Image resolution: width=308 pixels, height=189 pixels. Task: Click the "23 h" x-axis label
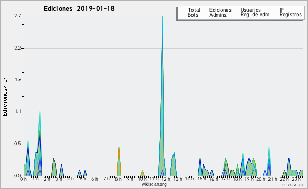[296, 179]
